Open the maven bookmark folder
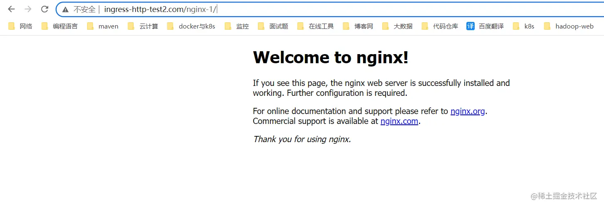Viewport: 604px width, 207px height. click(103, 26)
